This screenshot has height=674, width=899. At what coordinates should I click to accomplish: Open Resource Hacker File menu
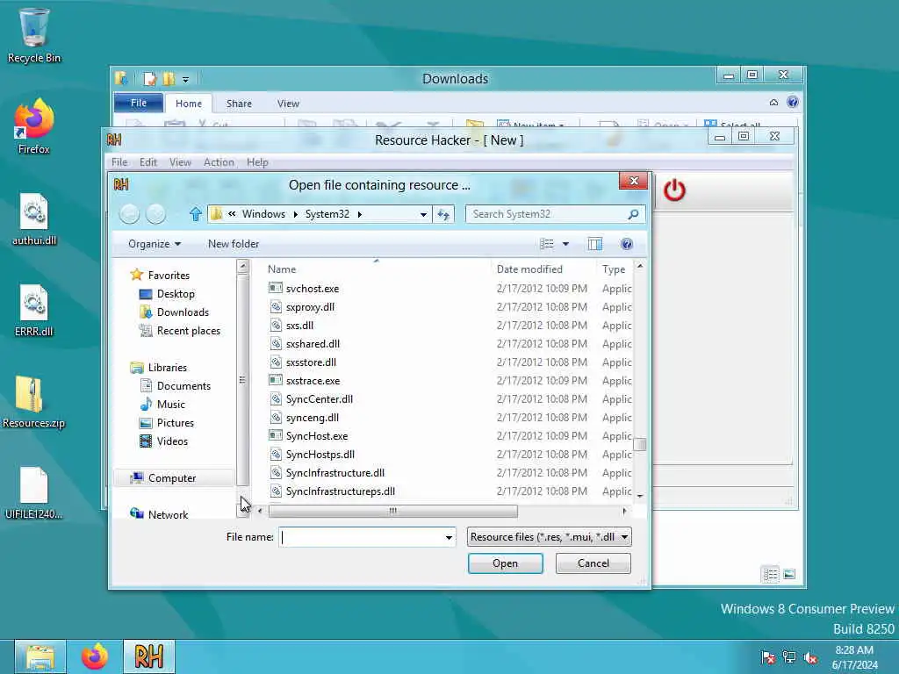(119, 162)
